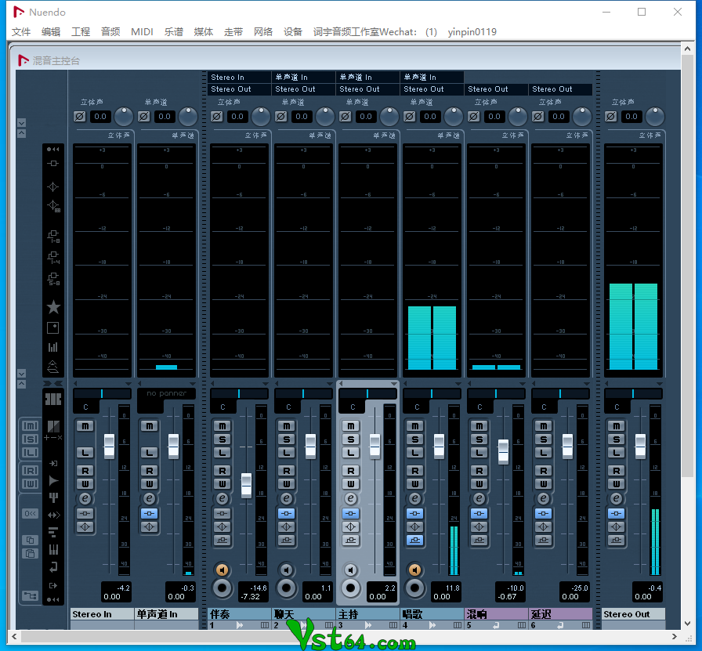Image resolution: width=702 pixels, height=651 pixels.
Task: Show all inserts via the left panel icon
Action: point(52,164)
